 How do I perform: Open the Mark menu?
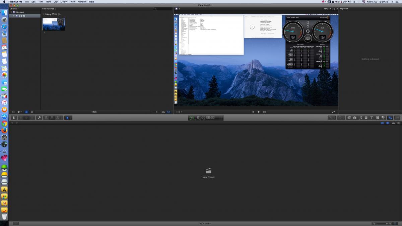[48, 2]
